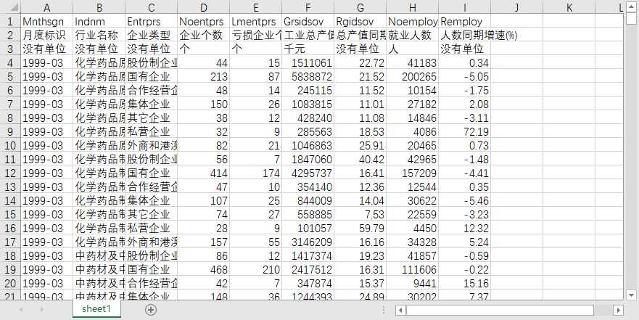Click the Indnm cell
This screenshot has height=320, width=639.
tap(99, 21)
